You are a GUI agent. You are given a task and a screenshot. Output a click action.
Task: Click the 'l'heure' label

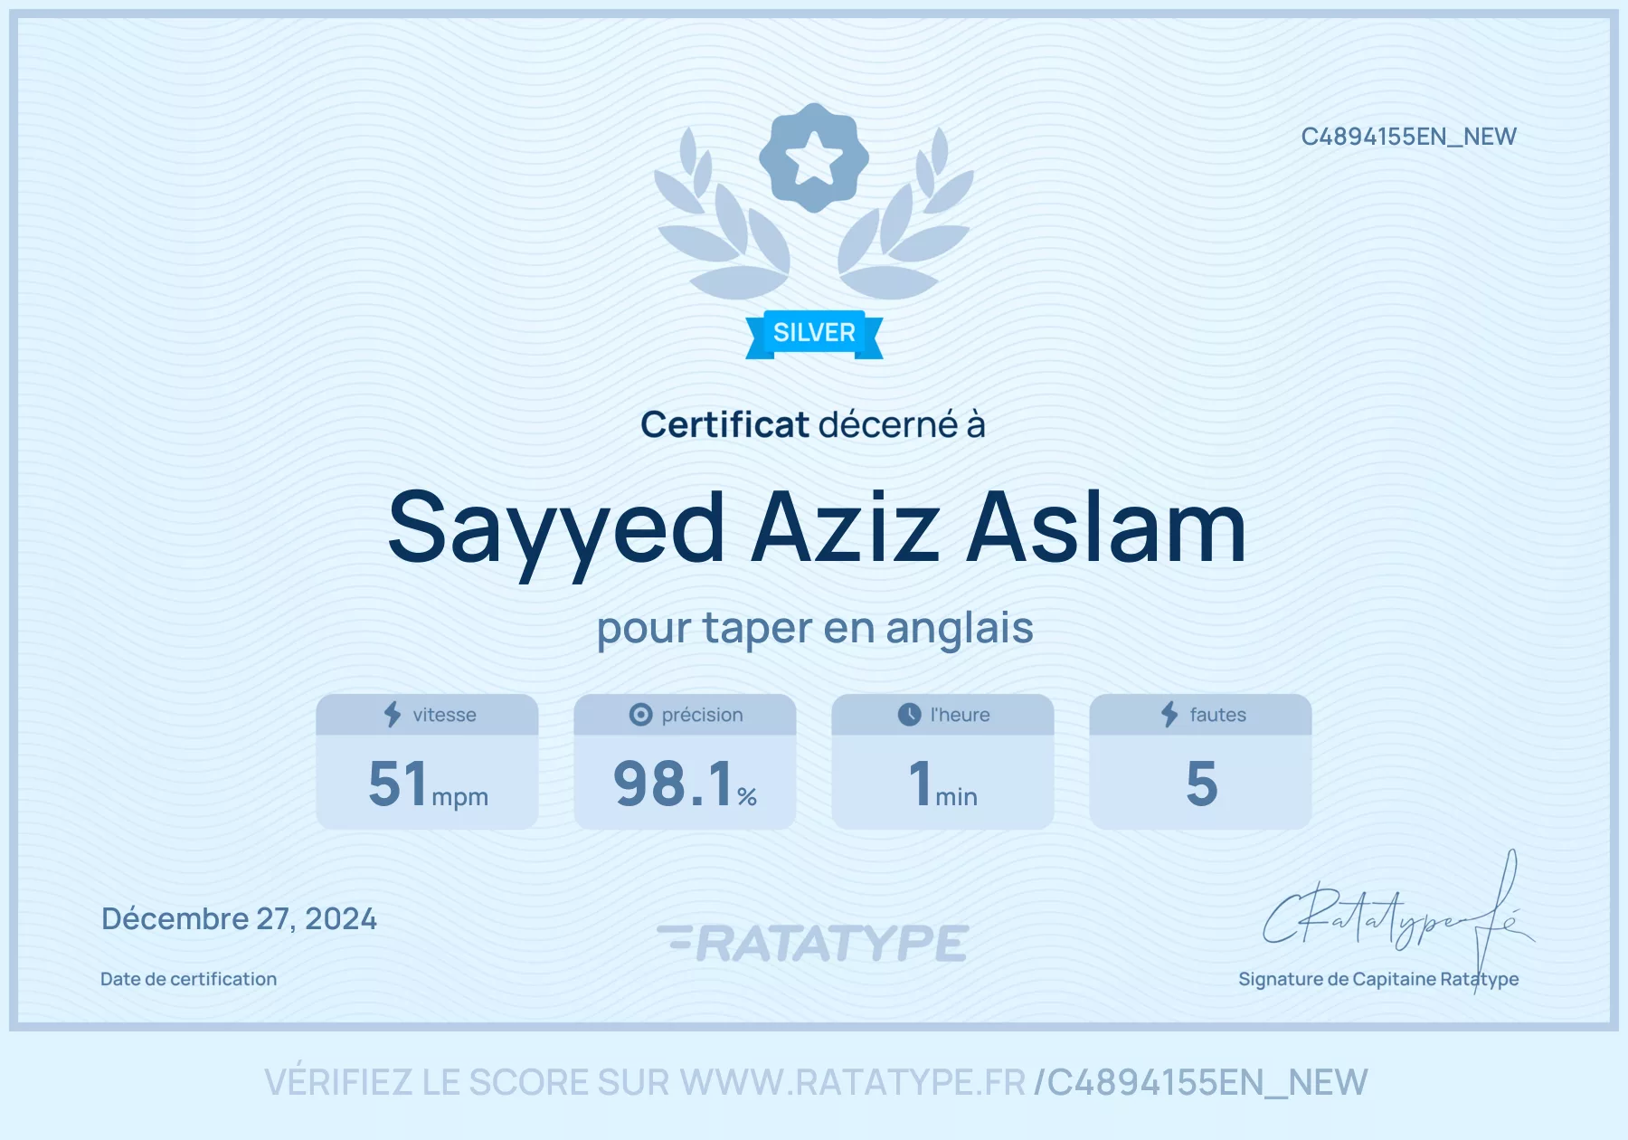[960, 715]
